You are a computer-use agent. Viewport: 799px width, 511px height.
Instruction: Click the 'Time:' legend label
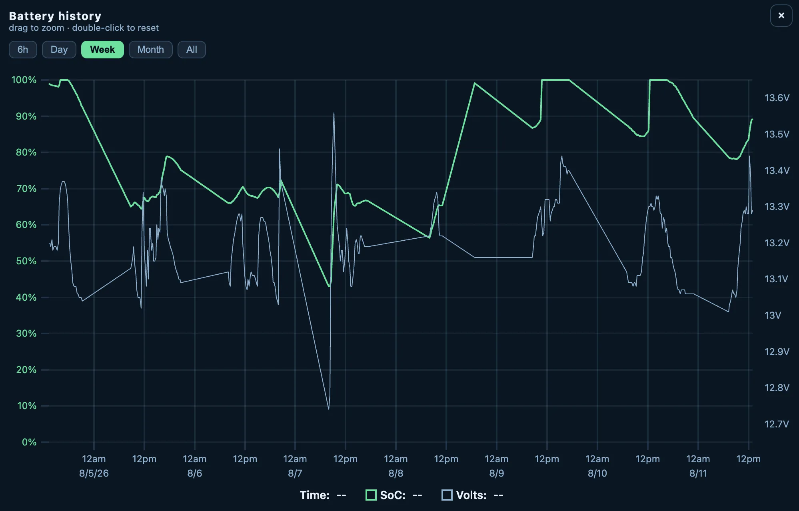[315, 495]
